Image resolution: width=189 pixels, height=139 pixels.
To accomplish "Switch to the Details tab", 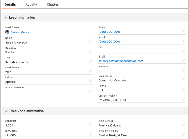I will click(x=10, y=4).
